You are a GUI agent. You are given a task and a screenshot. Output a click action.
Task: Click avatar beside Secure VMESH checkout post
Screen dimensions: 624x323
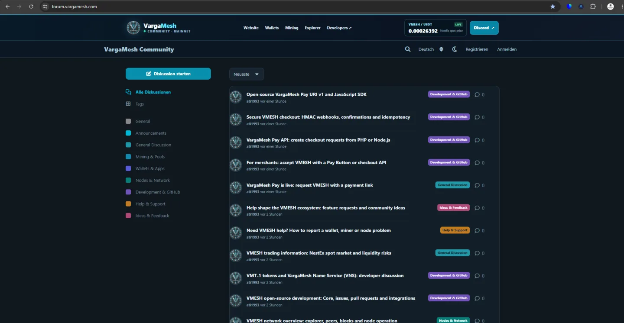pos(236,120)
